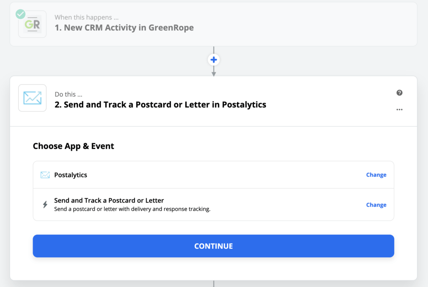Add a step with the blue plus button

pos(214,60)
